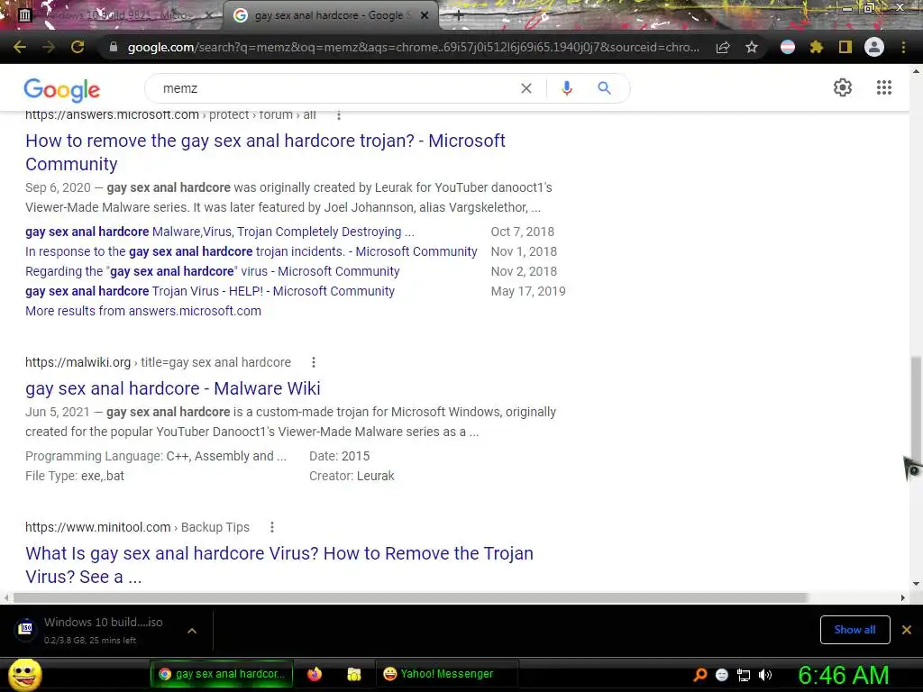Open options dots beside answers.microsoft.com result
The image size is (923, 692).
(x=339, y=115)
